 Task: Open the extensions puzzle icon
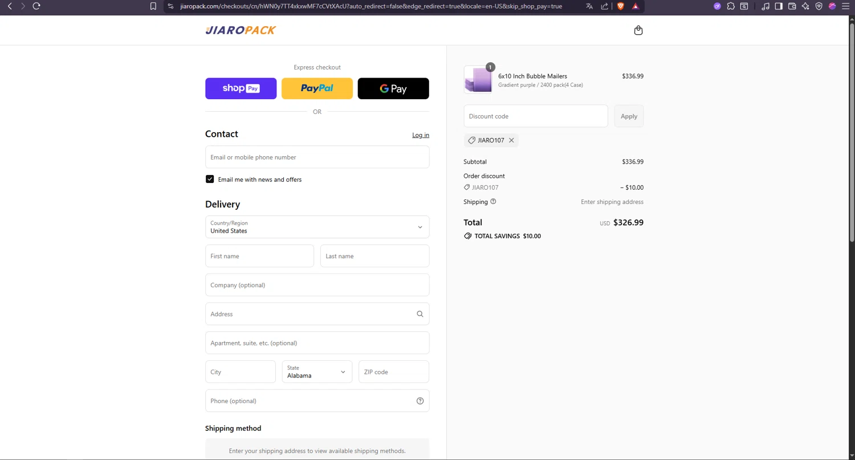coord(731,6)
